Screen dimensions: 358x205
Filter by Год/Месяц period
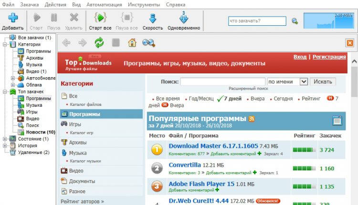coord(201,99)
